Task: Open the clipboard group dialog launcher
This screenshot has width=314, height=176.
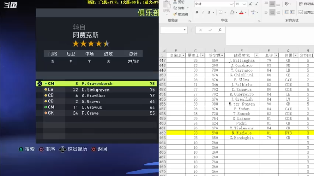Action: (190, 21)
